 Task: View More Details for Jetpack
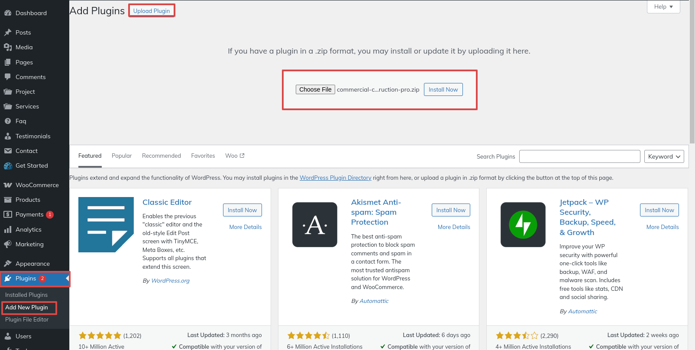coord(663,227)
